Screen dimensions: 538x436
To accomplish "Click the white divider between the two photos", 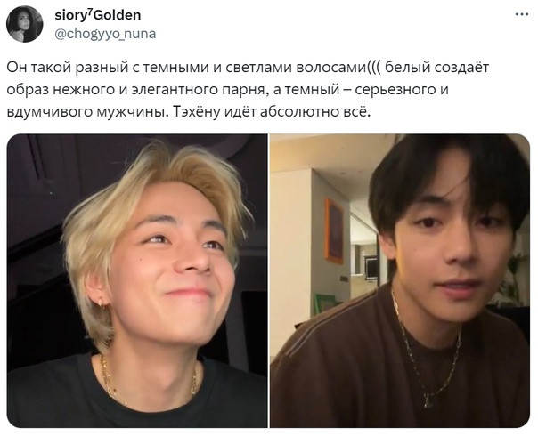I will click(x=269, y=280).
